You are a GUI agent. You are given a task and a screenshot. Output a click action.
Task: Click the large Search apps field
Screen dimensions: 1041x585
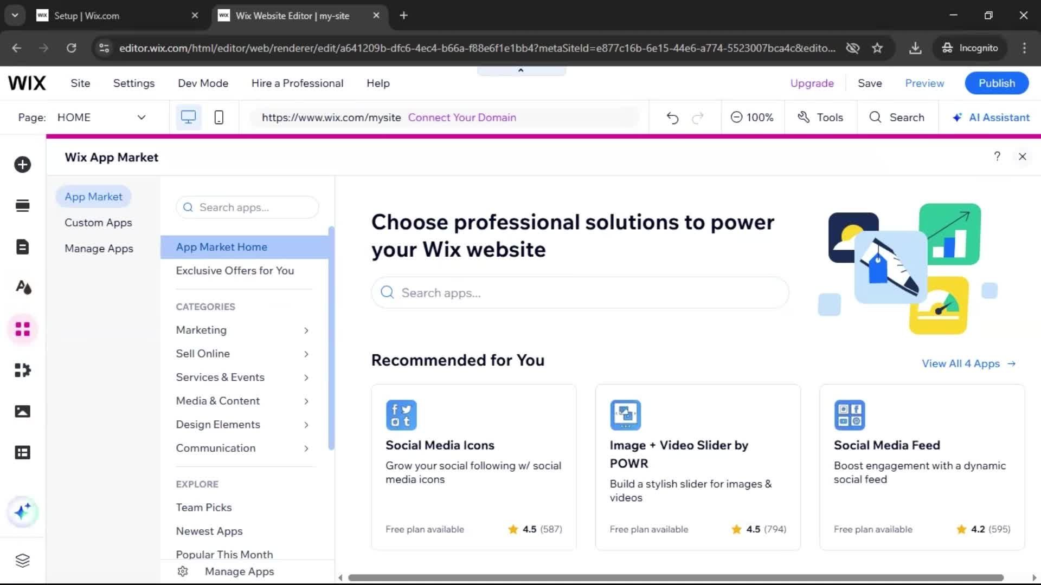click(580, 293)
